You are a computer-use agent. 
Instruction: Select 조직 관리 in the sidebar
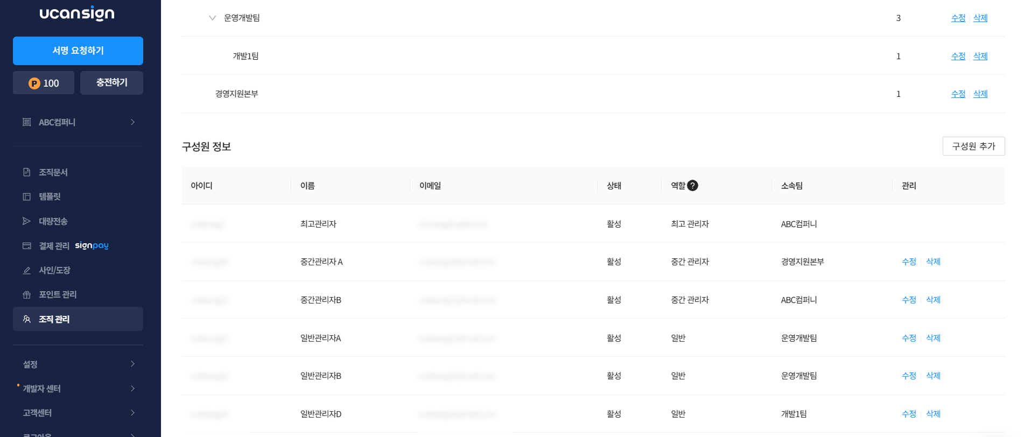78,319
